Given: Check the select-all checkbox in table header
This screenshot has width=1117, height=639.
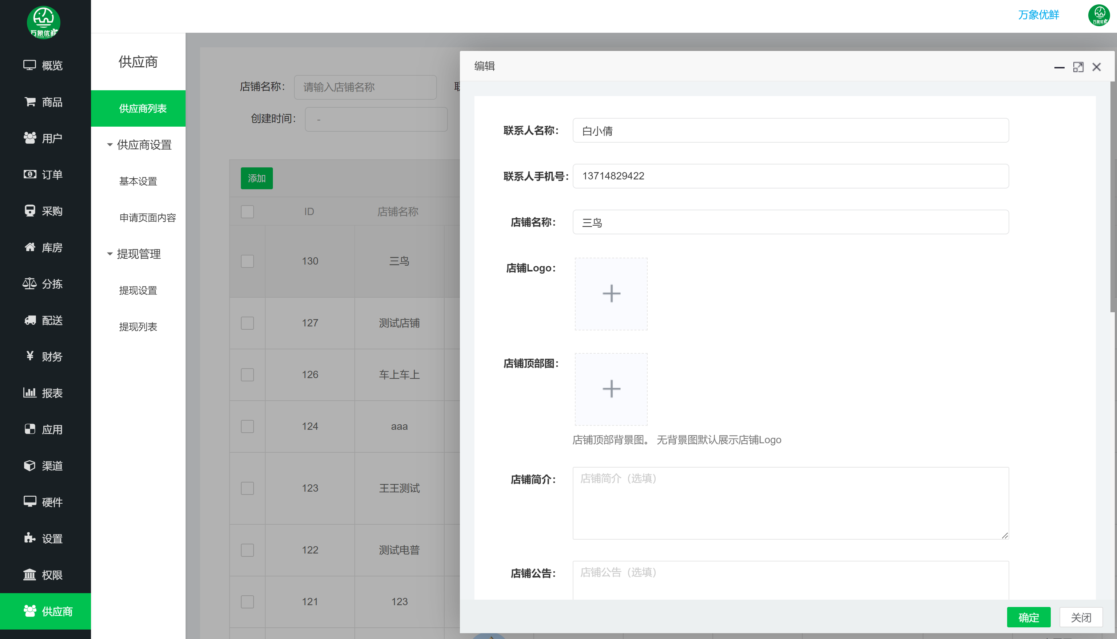Looking at the screenshot, I should [x=247, y=211].
